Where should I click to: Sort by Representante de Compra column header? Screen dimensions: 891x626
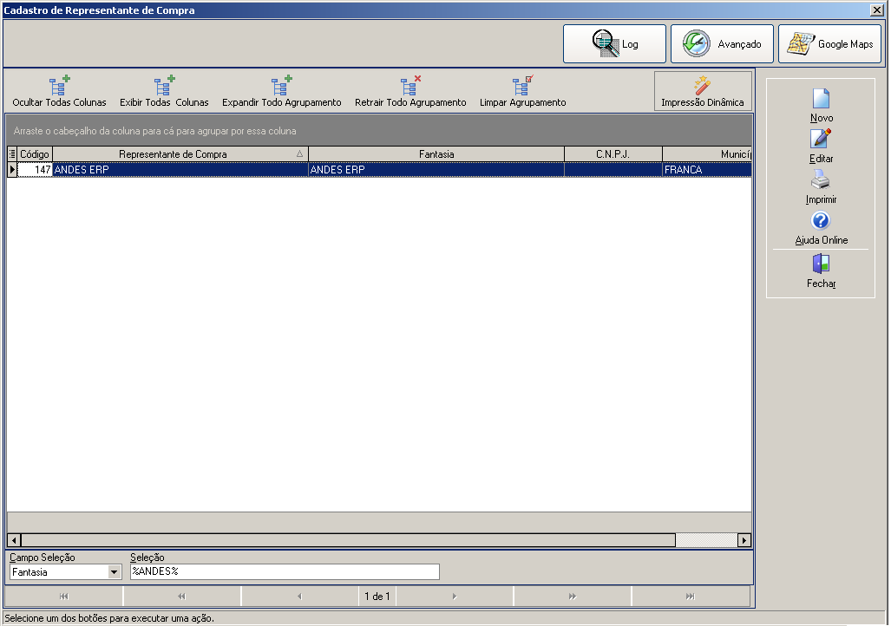tap(180, 154)
